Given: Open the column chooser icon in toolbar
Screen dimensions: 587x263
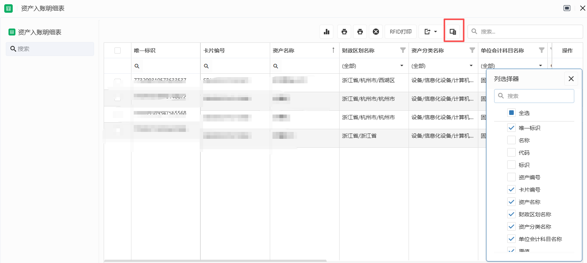Looking at the screenshot, I should [453, 32].
